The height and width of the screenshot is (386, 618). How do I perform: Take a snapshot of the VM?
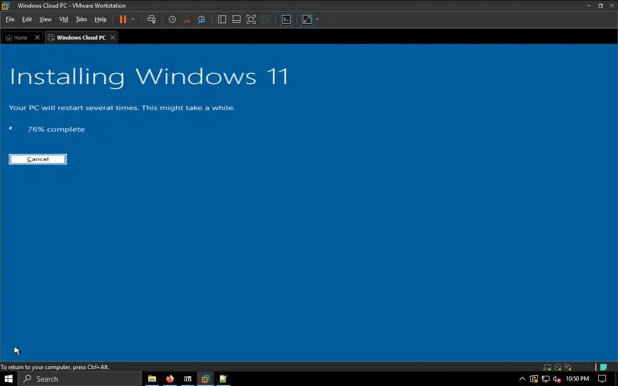tap(172, 19)
